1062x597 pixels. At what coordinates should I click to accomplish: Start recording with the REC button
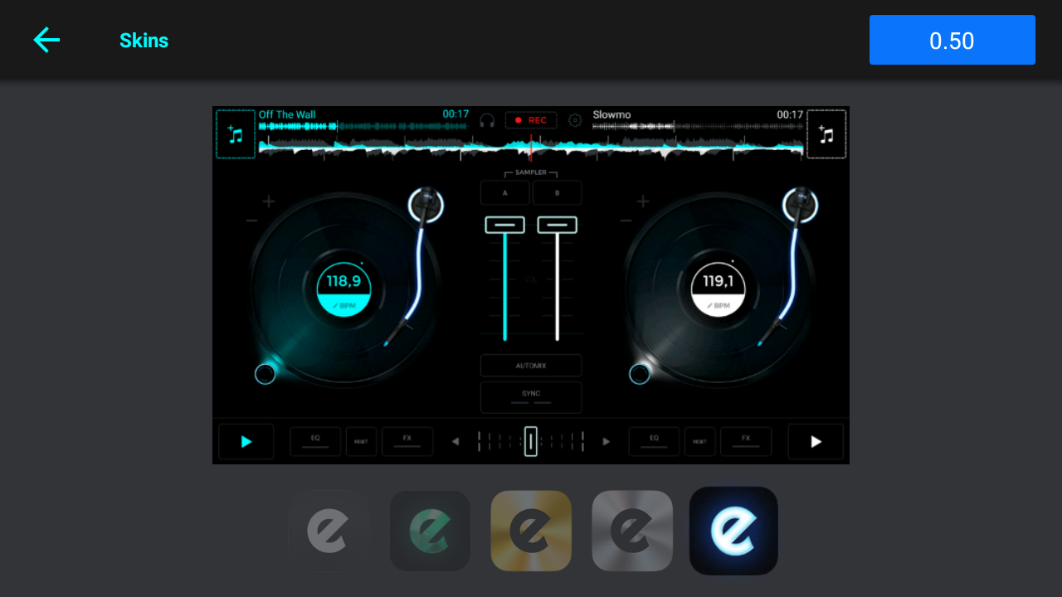531,119
